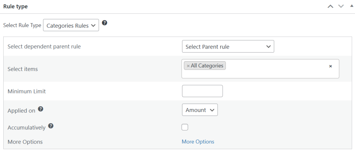Screen dimensions: 355x150
Task: Expand the Select Parent rule dropdown
Action: tap(228, 46)
